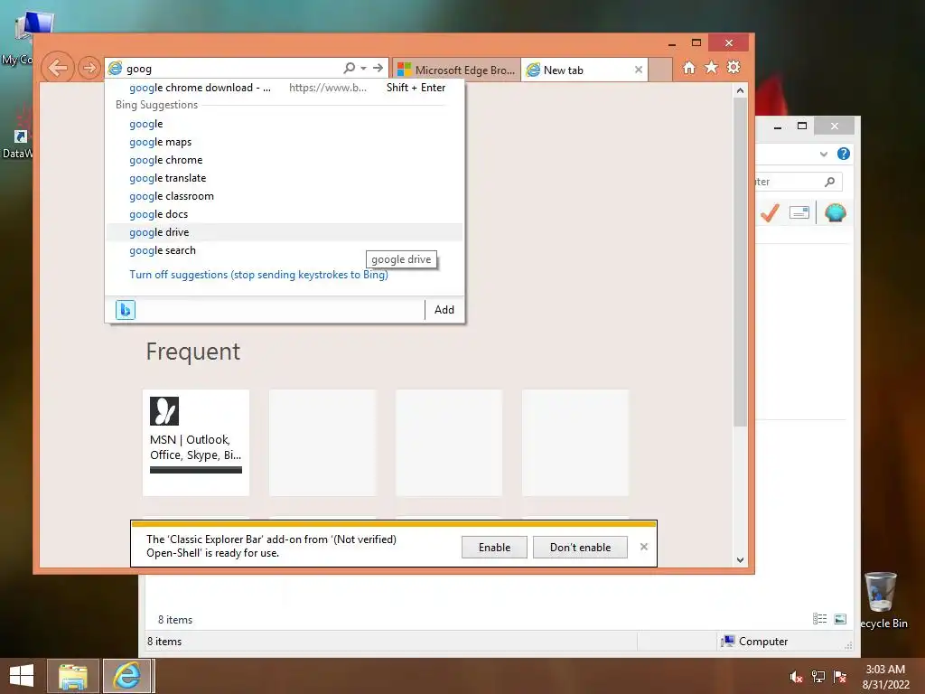The width and height of the screenshot is (925, 694).
Task: Click the shell icon in Explorer toolbar
Action: [x=836, y=212]
